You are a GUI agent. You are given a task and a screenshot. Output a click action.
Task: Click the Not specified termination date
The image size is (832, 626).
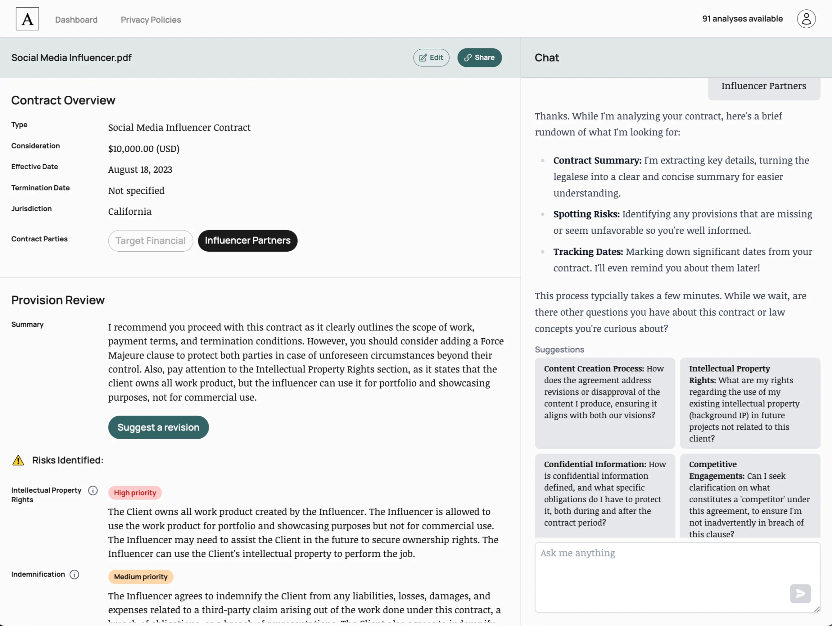136,190
